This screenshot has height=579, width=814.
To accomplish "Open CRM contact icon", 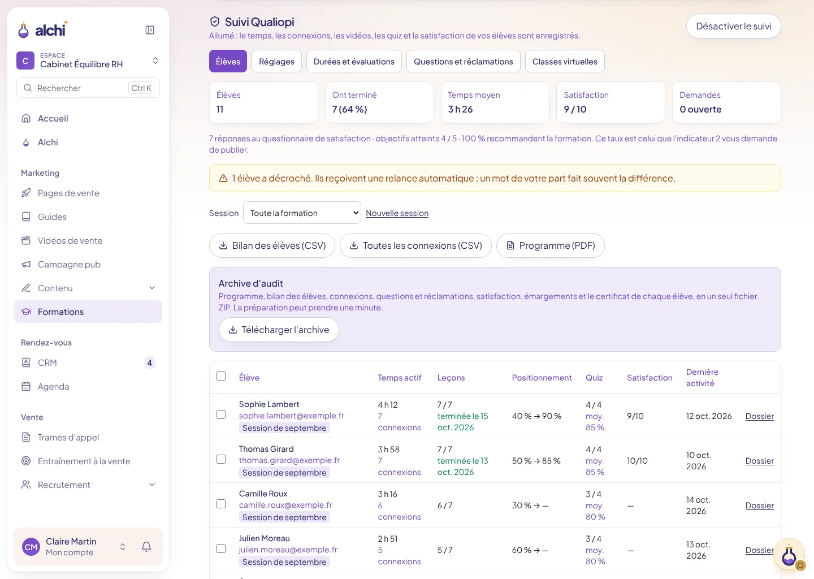I will pos(26,362).
